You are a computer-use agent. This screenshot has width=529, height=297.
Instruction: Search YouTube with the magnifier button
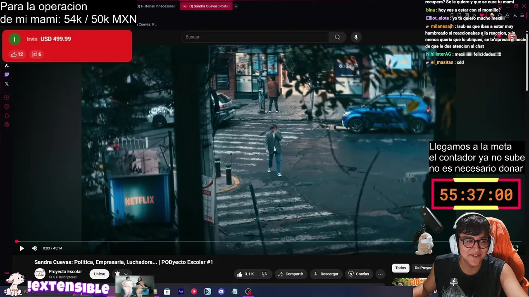(338, 37)
